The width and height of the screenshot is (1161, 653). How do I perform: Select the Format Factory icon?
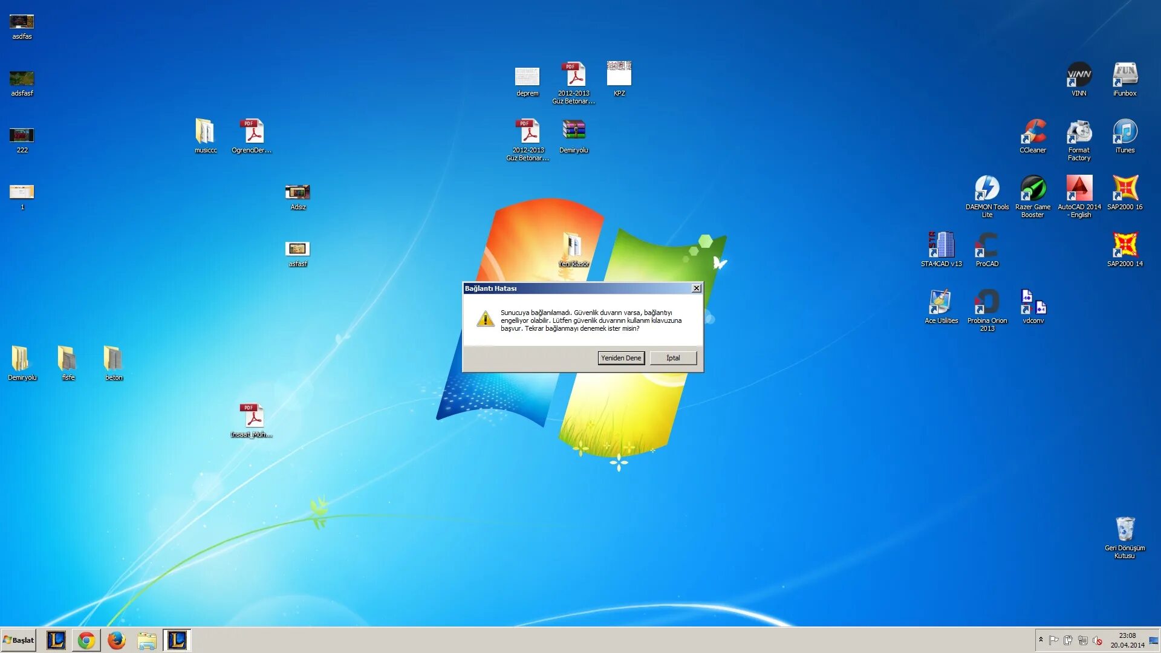click(1079, 132)
